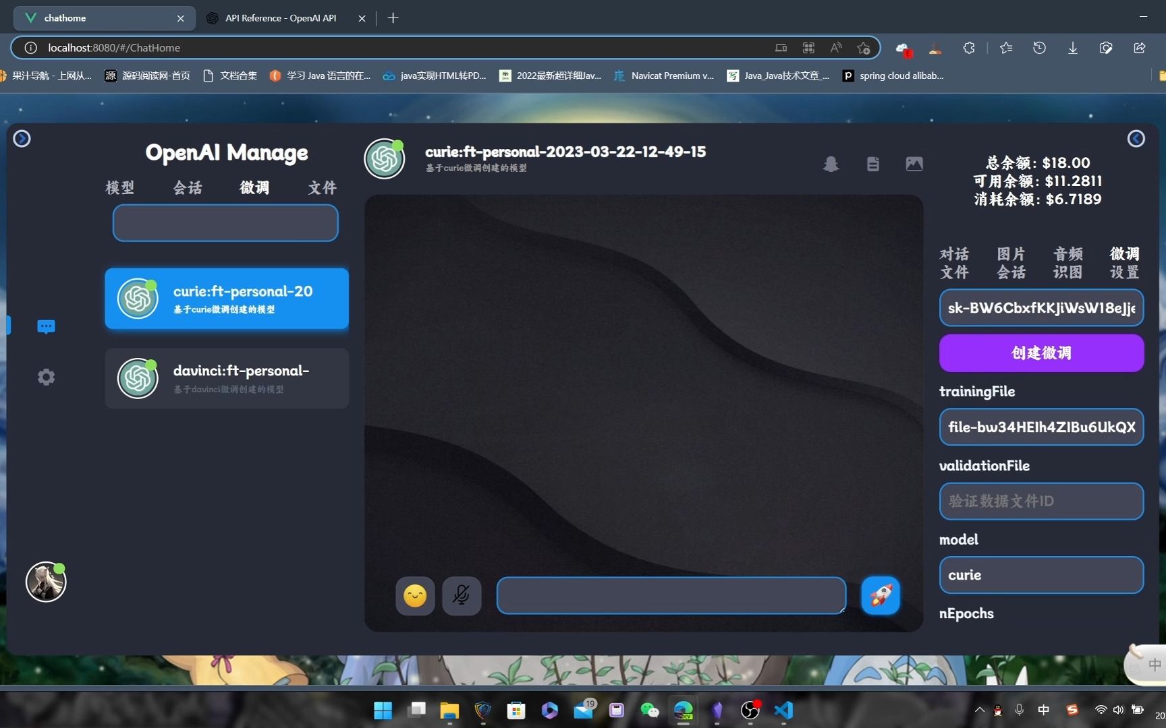Select the 会话 tab in left panel
Screen dimensions: 1166x728
click(x=188, y=188)
